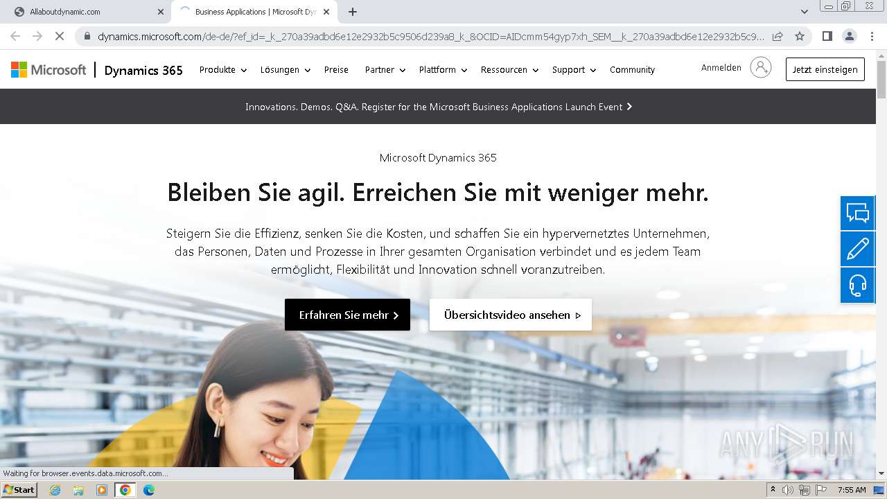This screenshot has height=499, width=887.
Task: Click the network icon in the system tray
Action: coord(804,490)
